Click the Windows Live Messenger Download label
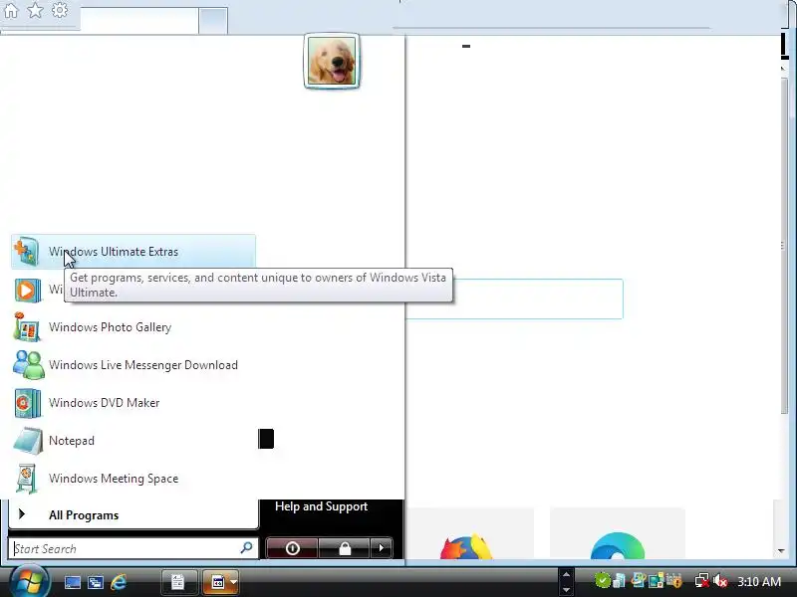 (x=143, y=365)
